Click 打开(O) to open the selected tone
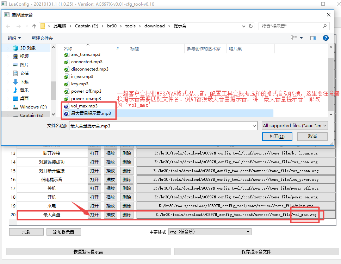 click(x=277, y=136)
